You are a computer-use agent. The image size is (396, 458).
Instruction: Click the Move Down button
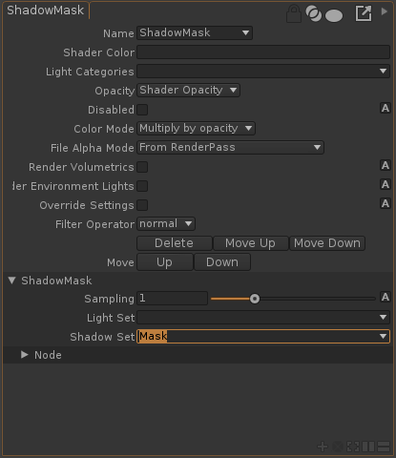tap(327, 243)
